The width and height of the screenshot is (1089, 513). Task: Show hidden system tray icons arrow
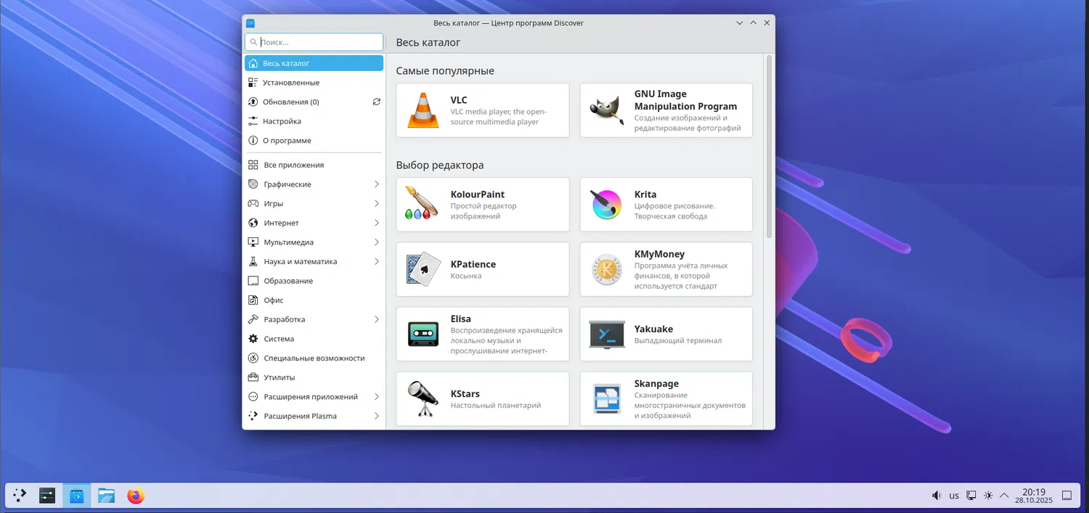pos(1004,496)
